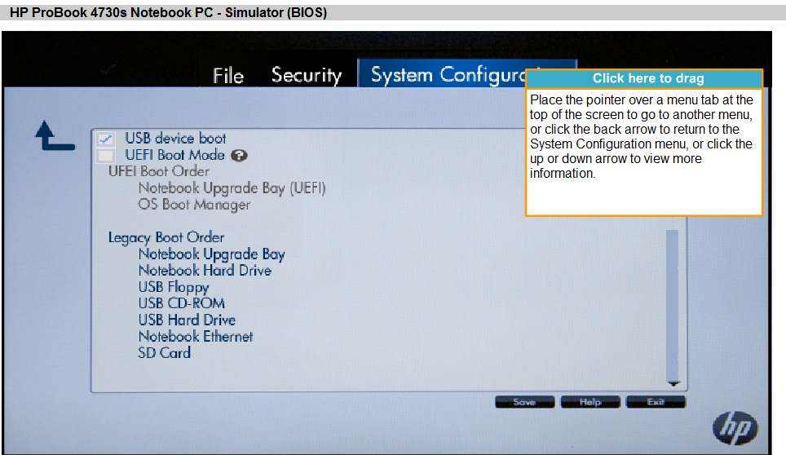This screenshot has width=786, height=455.
Task: Open the UEFI Boot Mode help icon
Action: coord(239,156)
